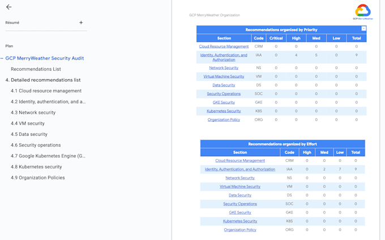Click Network Security link in Effort table

(240, 178)
